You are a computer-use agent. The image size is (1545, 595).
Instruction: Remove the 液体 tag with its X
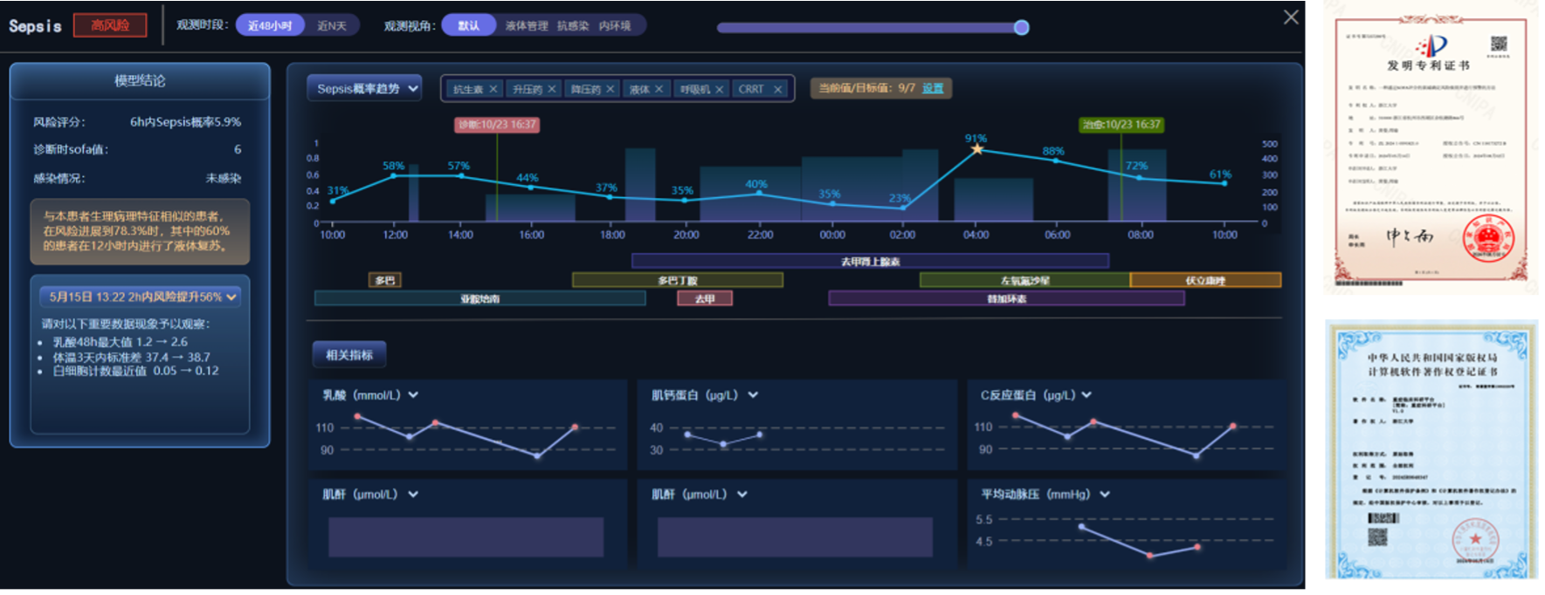(x=659, y=89)
